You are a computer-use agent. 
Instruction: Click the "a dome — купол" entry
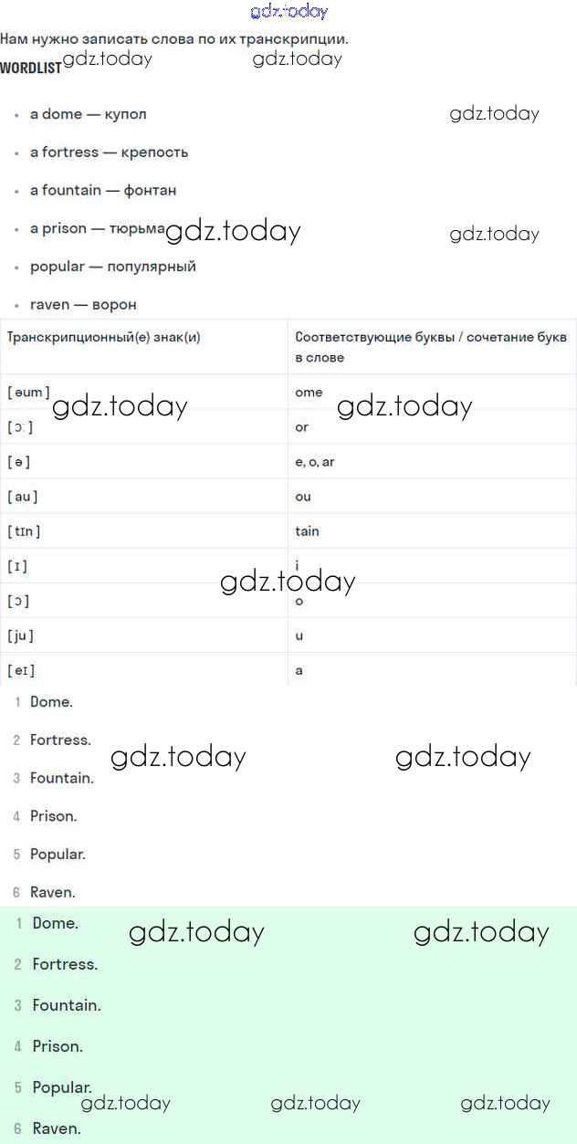click(88, 114)
